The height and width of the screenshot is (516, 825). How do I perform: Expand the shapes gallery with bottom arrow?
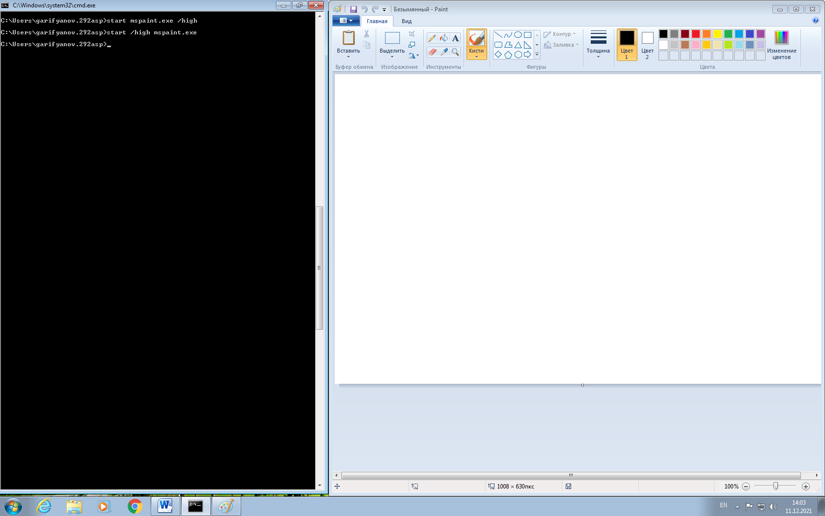point(537,55)
